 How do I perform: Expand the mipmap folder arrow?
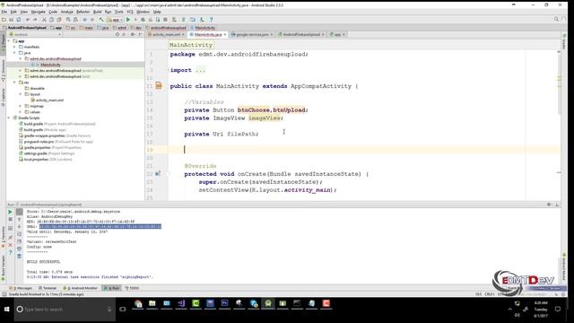click(21, 106)
